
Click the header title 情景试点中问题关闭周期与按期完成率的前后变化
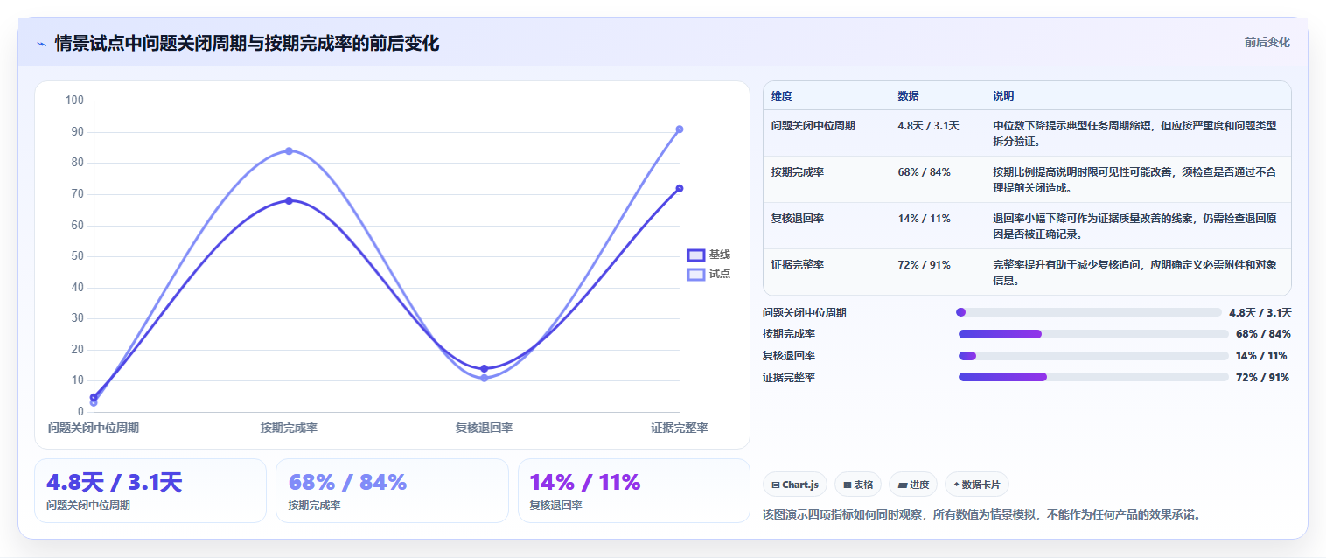247,44
